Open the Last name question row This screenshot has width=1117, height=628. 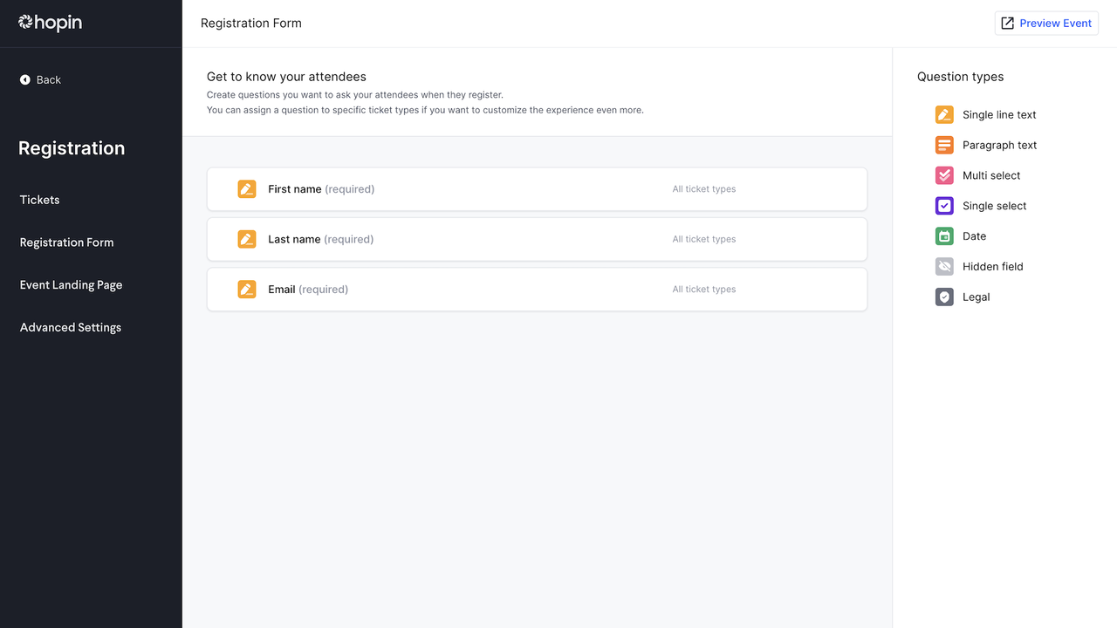coord(537,239)
